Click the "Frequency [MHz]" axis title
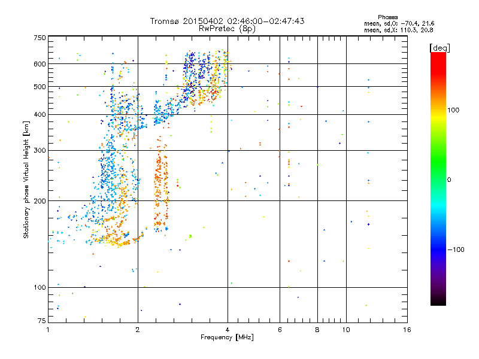479x359 pixels. tap(227, 337)
